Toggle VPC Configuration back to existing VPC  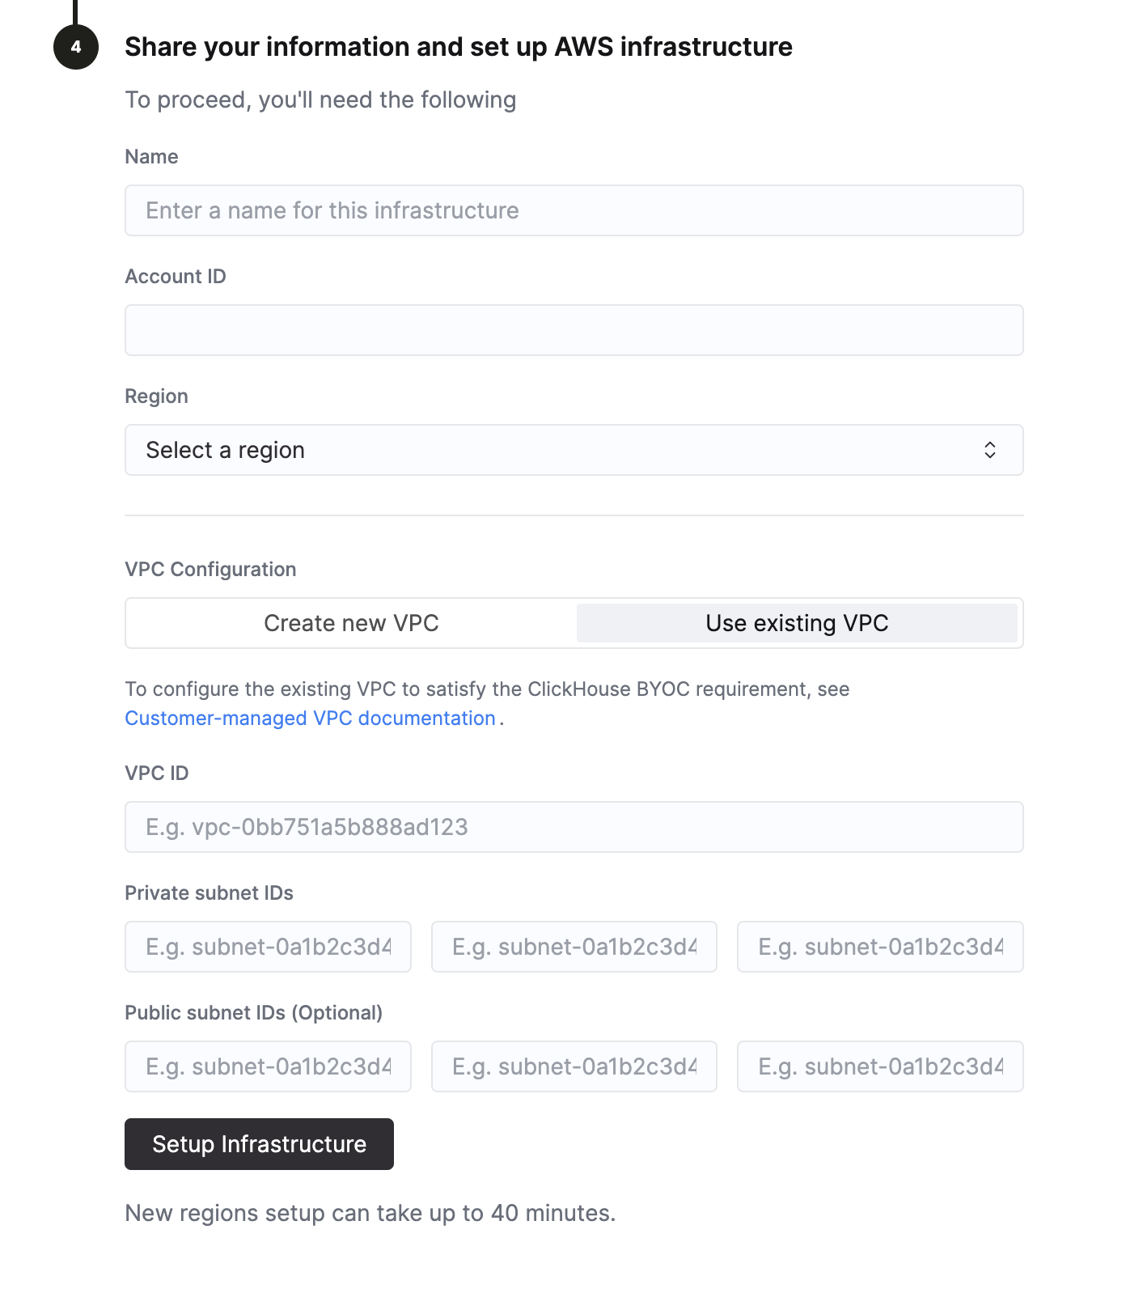(x=797, y=623)
